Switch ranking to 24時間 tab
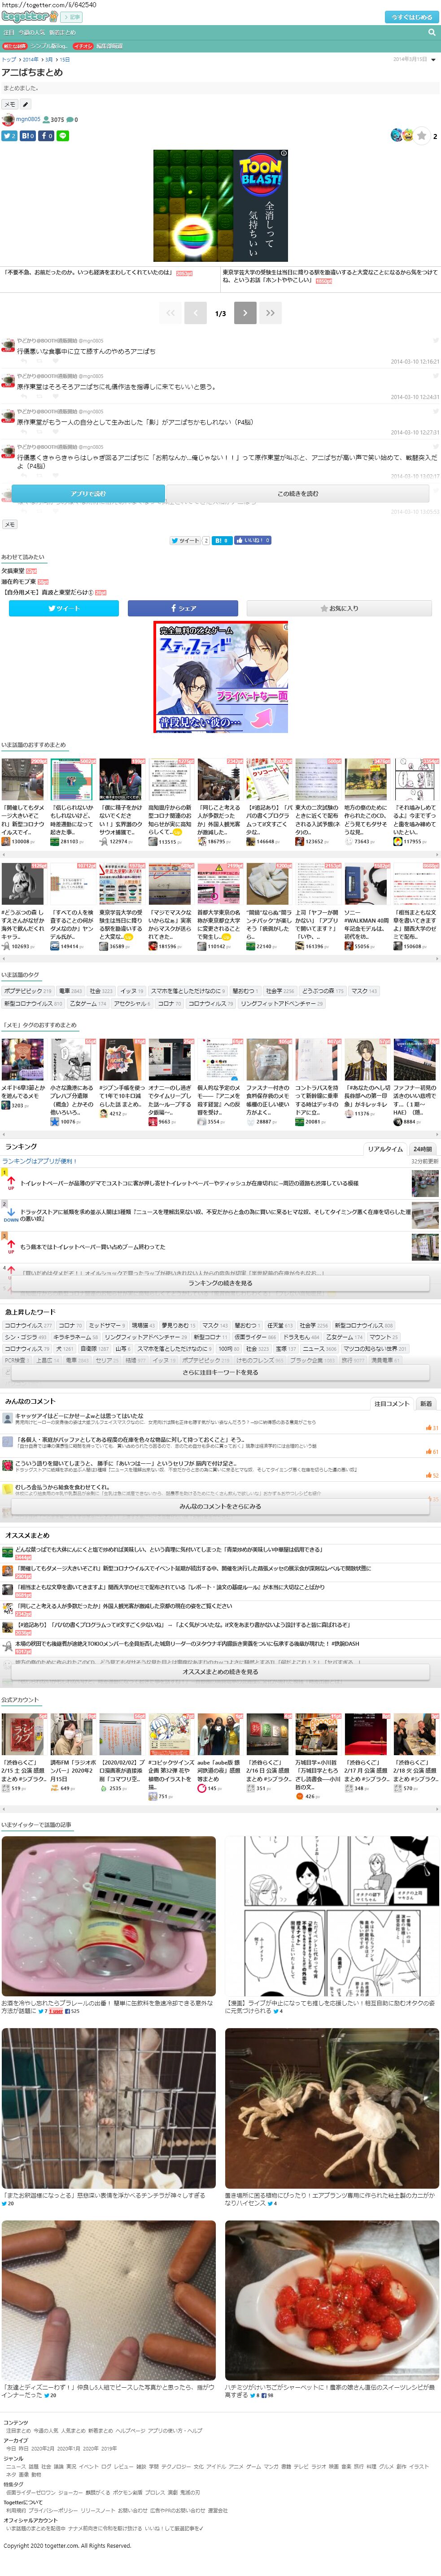Viewport: 441px width, 2576px height. (422, 1149)
